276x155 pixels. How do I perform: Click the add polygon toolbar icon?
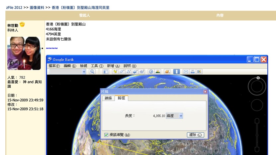point(122,71)
